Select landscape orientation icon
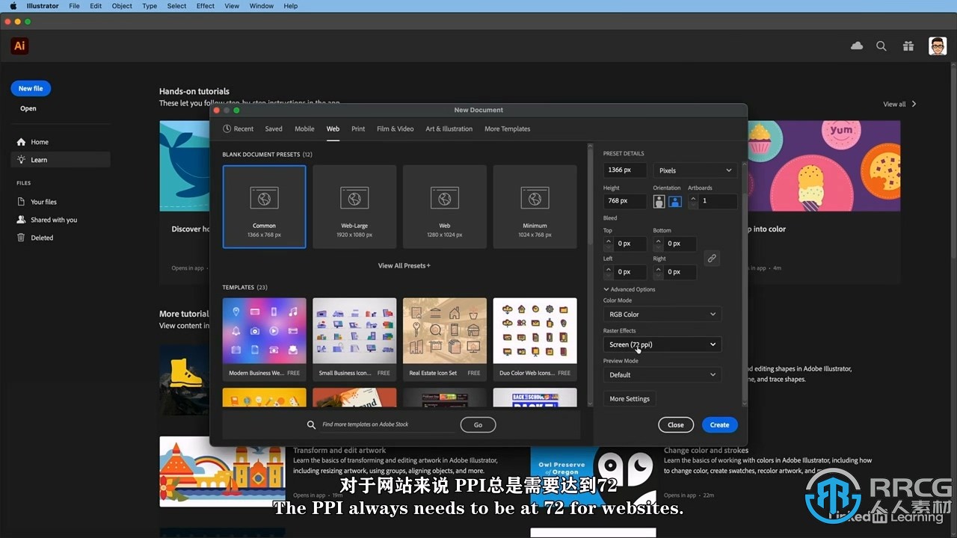Viewport: 957px width, 538px height. click(675, 201)
